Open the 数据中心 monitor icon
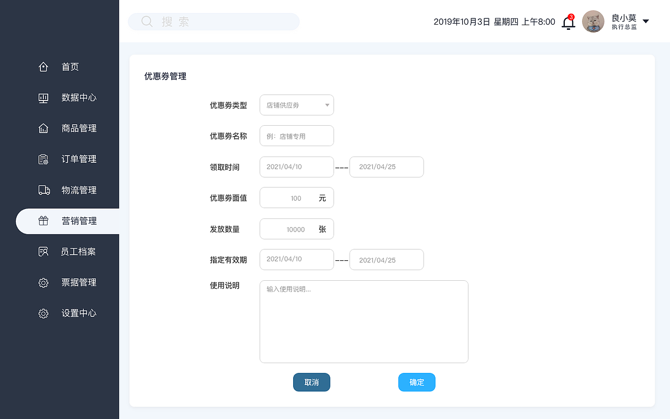670x419 pixels. click(x=43, y=97)
